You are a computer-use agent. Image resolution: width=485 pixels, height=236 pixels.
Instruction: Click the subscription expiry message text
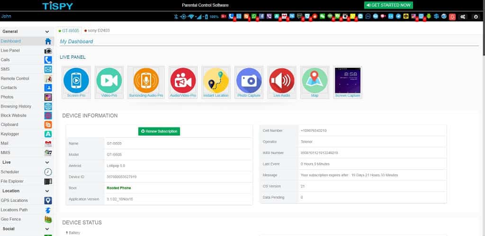pyautogui.click(x=349, y=175)
